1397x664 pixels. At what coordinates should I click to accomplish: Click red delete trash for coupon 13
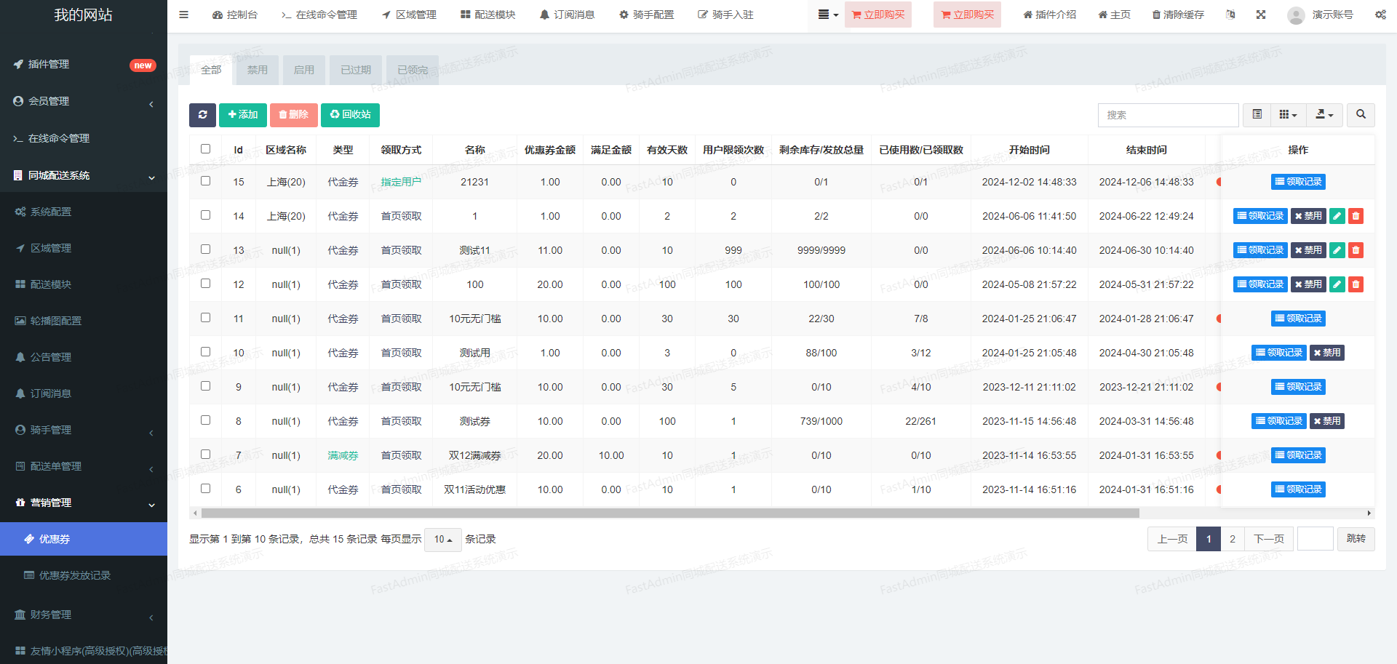coord(1356,250)
